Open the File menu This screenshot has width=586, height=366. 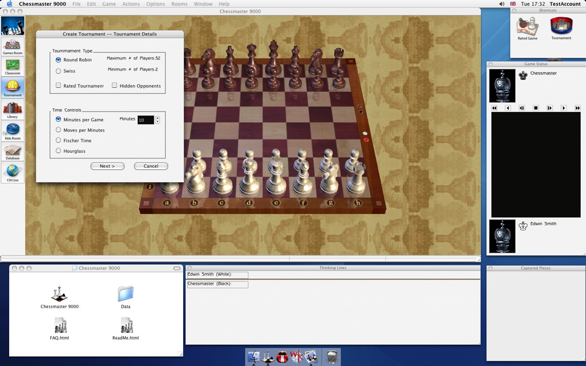click(x=76, y=4)
